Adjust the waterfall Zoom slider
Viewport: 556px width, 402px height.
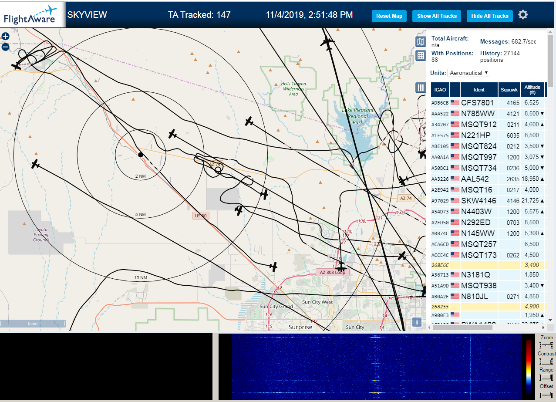pyautogui.click(x=546, y=345)
